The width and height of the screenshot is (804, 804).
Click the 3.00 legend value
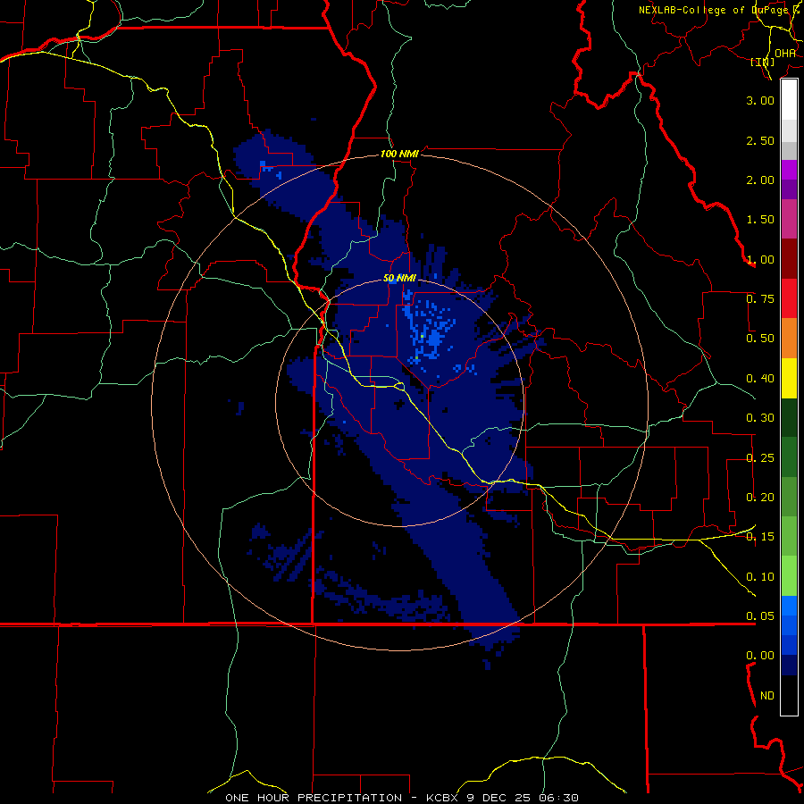(x=760, y=100)
